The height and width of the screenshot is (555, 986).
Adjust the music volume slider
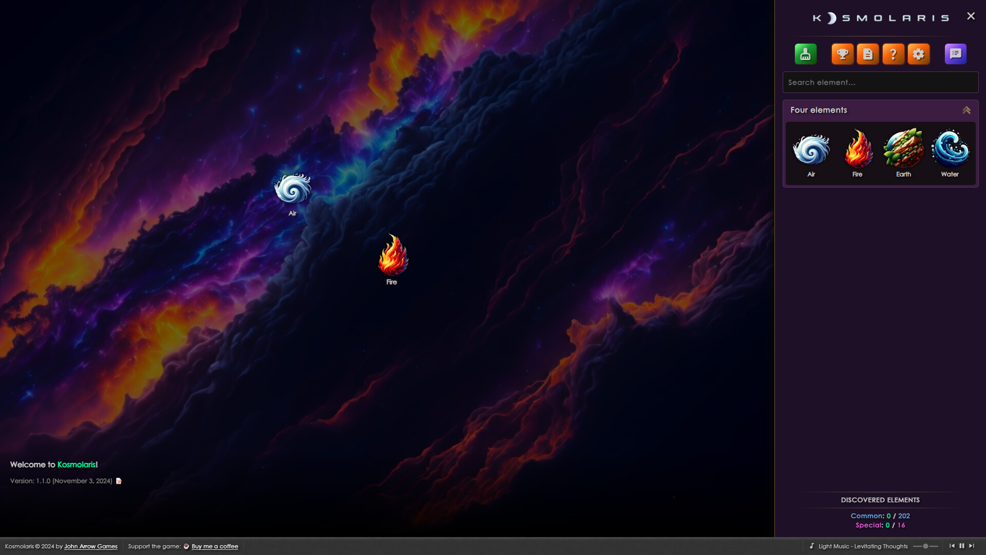click(x=925, y=546)
